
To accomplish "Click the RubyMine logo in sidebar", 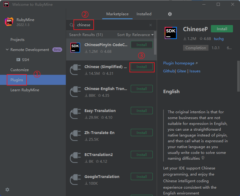I will [9, 22].
